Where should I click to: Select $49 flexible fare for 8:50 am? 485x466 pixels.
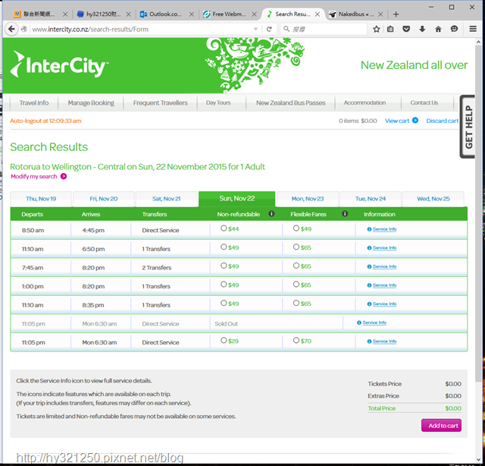[296, 228]
